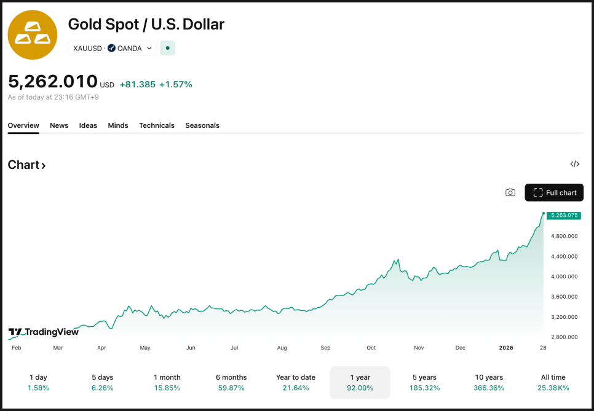594x411 pixels.
Task: Click the camera snapshot icon
Action: [x=510, y=192]
